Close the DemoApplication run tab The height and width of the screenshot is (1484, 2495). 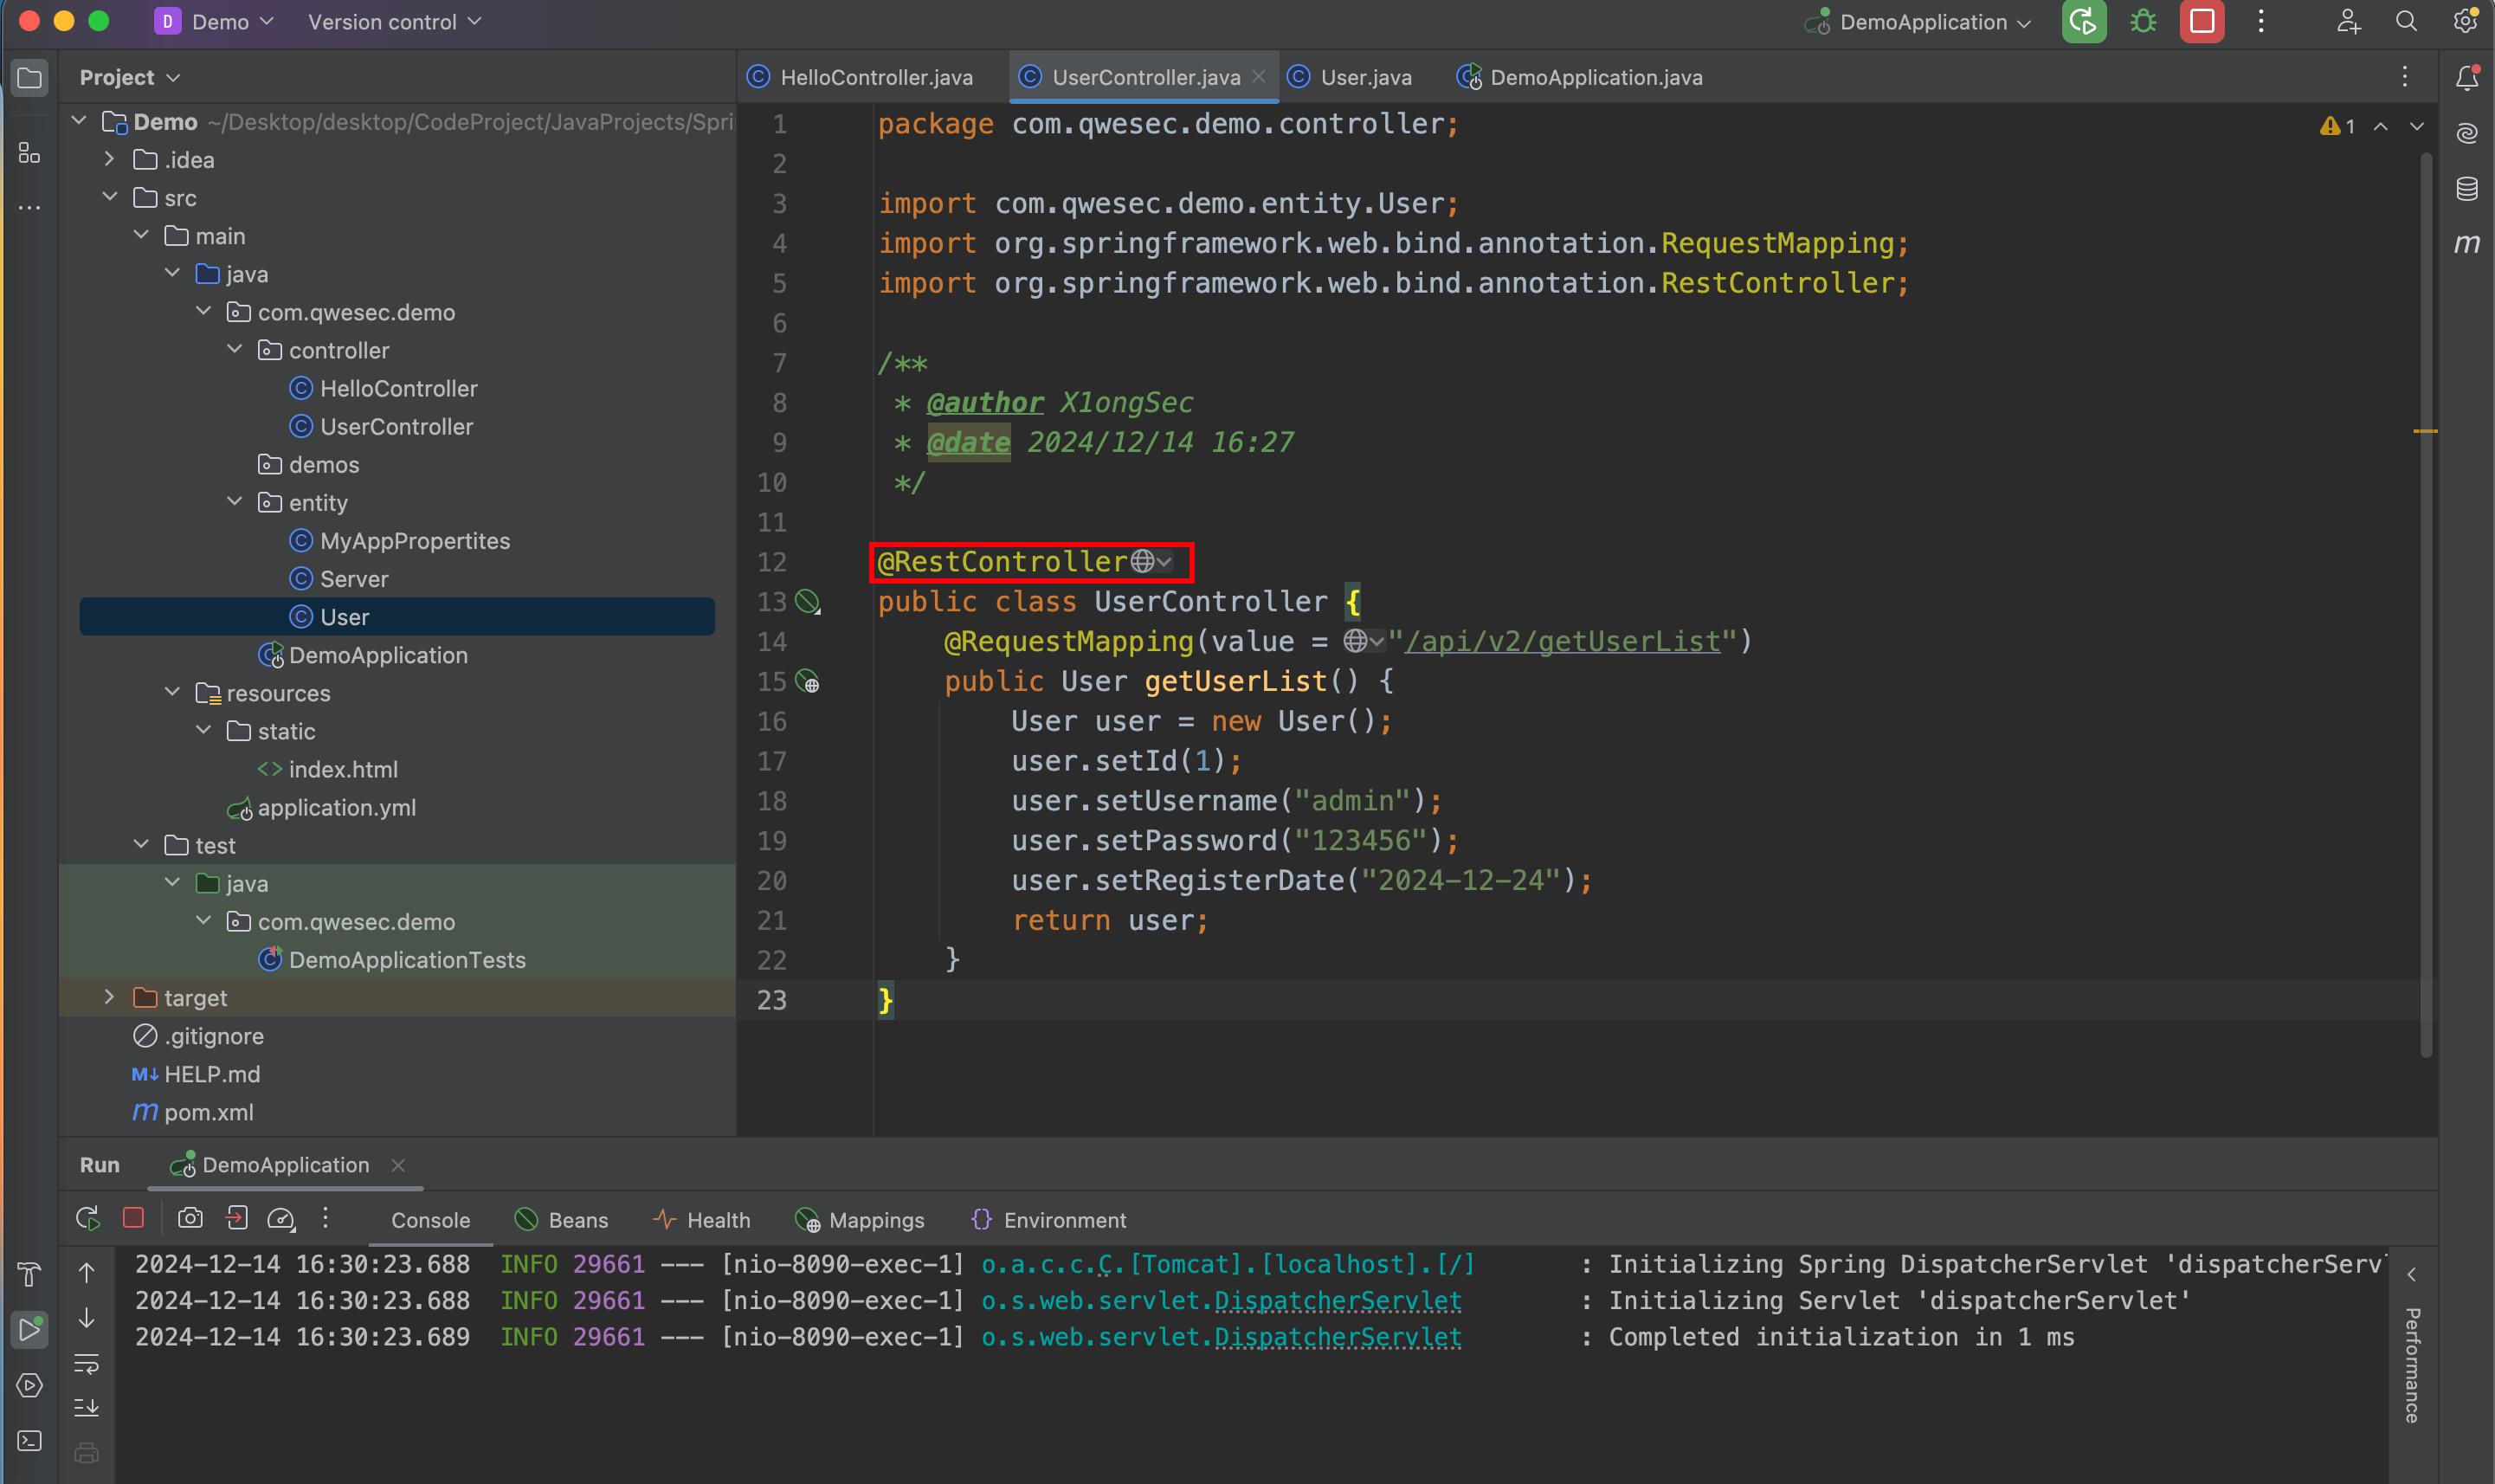398,1165
